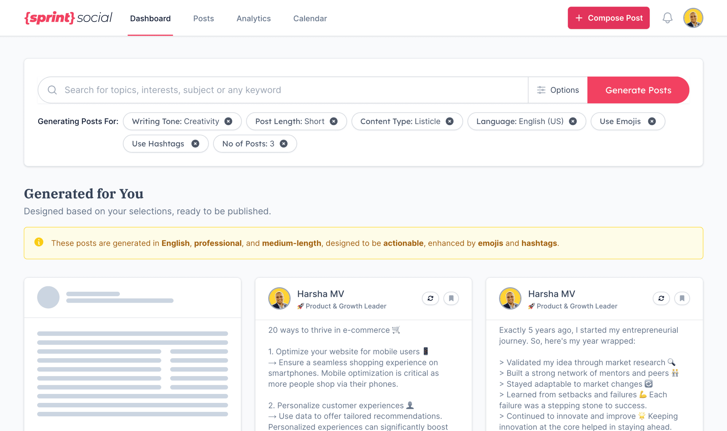Screen dimensions: 727x431
Task: Click the search magnifier icon
Action: [x=52, y=90]
